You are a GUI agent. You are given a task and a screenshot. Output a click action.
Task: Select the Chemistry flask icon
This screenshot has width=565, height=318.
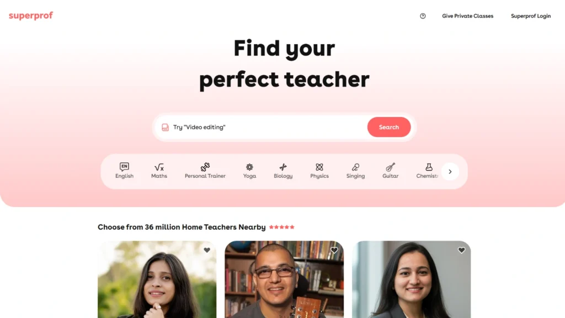(x=429, y=167)
